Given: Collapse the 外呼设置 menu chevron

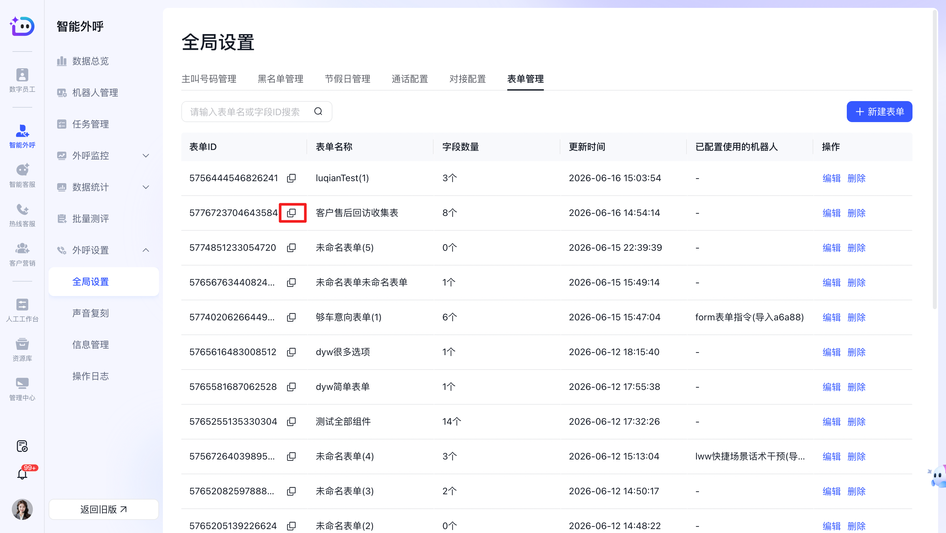Looking at the screenshot, I should click(146, 250).
